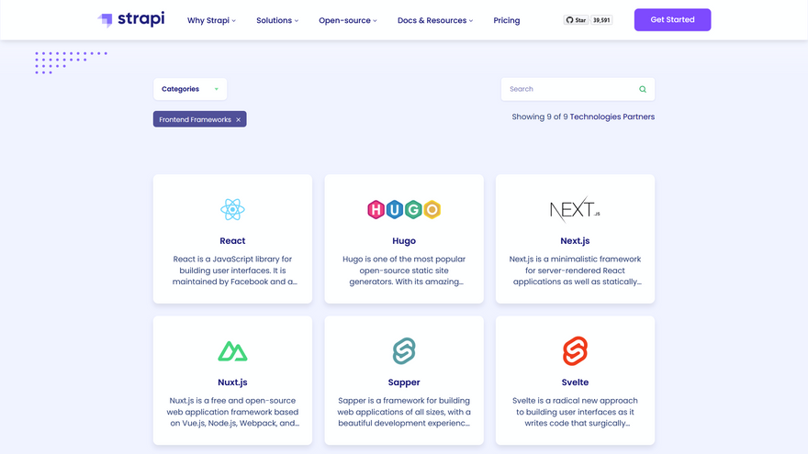Open the Categories dropdown

pyautogui.click(x=190, y=89)
